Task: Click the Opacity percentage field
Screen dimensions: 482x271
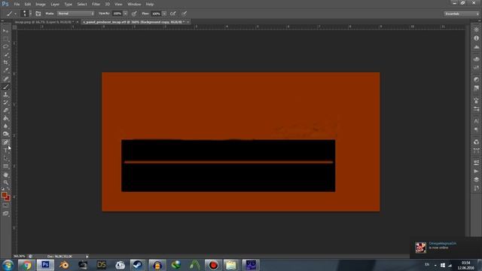Action: [x=117, y=14]
